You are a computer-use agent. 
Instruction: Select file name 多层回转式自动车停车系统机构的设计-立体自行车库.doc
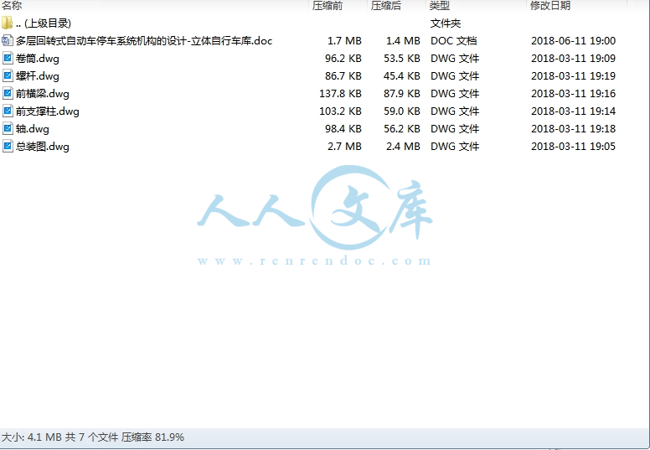point(144,41)
